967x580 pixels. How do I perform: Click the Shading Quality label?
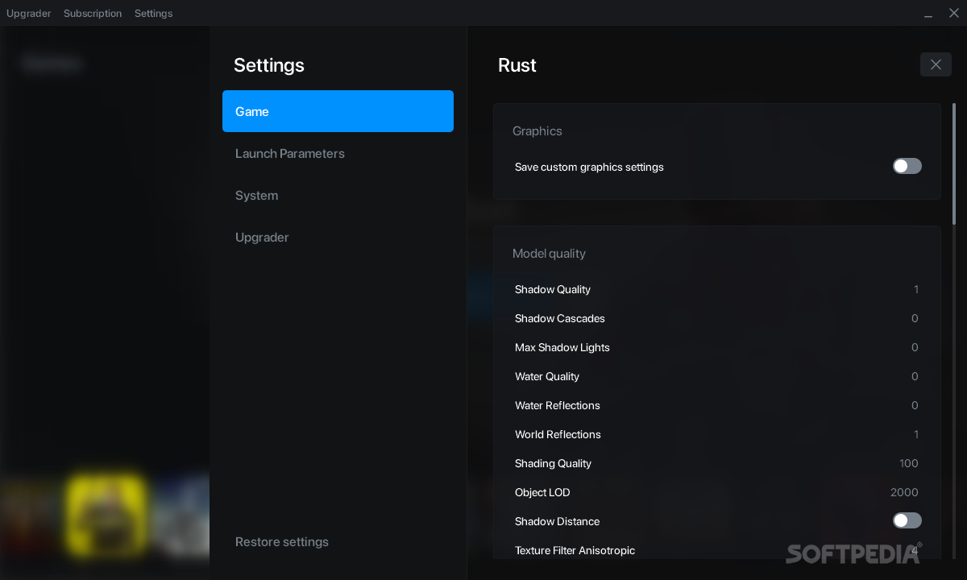click(553, 463)
